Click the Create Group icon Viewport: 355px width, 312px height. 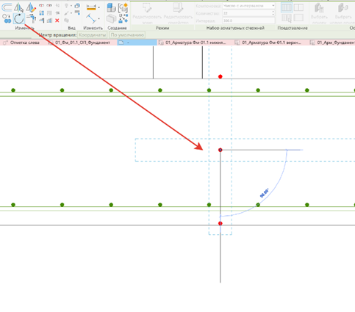pos(123,7)
